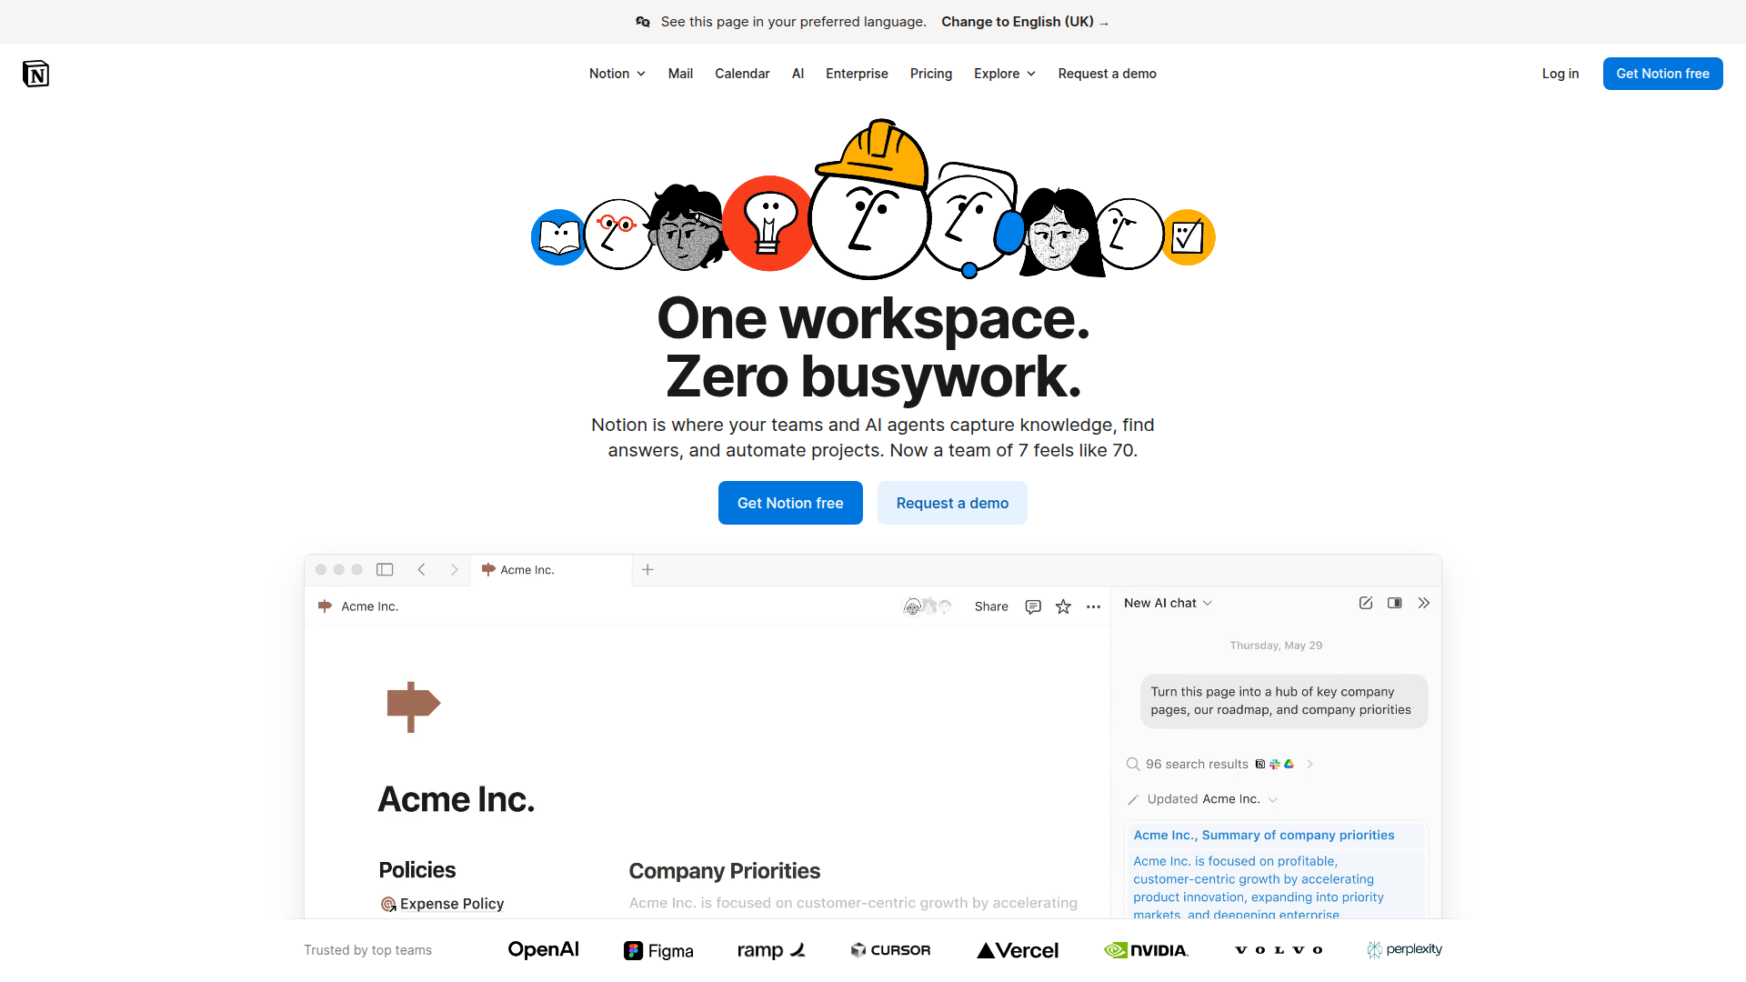This screenshot has width=1746, height=982.
Task: Open Calendar in the navigation bar
Action: pos(742,74)
